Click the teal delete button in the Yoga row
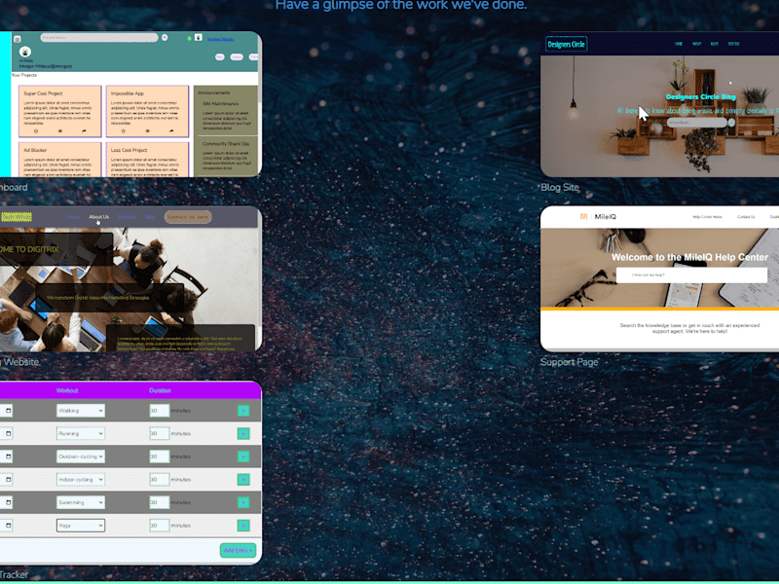Viewport: 779px width, 584px height. [243, 526]
